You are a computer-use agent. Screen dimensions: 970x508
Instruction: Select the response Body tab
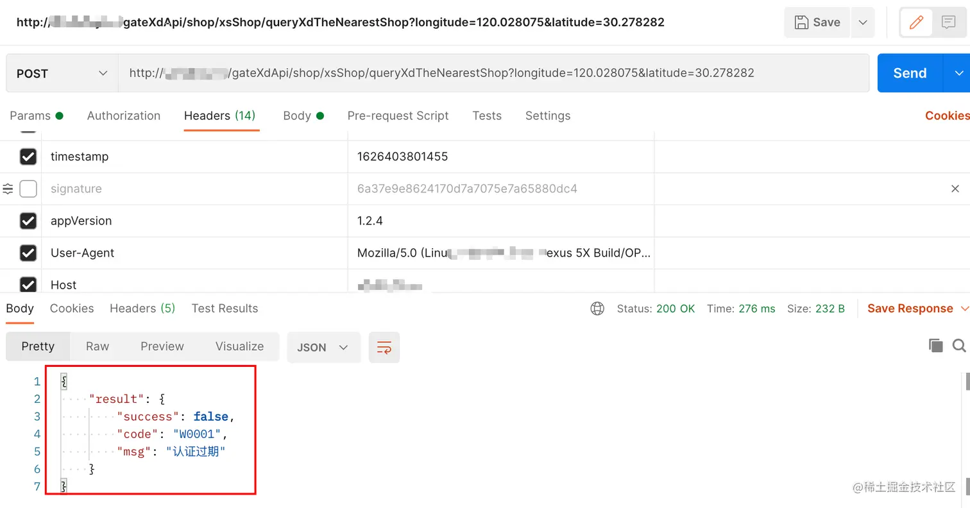tap(20, 309)
